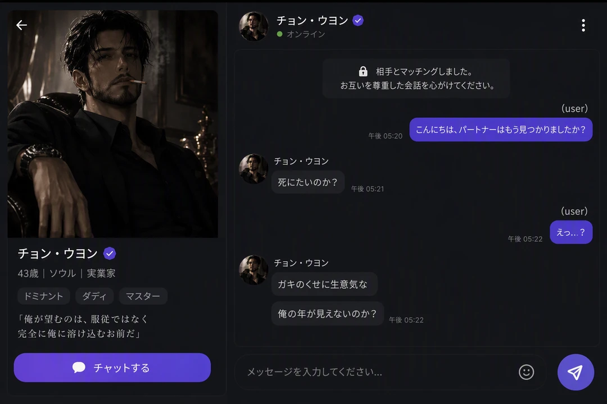607x404 pixels.
Task: Click avatar beside 死にたいのか？ message
Action: pos(253,169)
